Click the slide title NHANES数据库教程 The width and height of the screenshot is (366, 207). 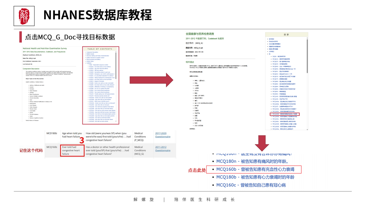coord(98,15)
